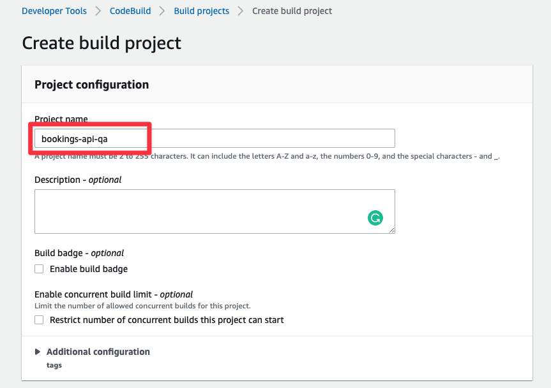The height and width of the screenshot is (388, 551).
Task: Click the 'Limit the number of allowed concurrent builds' hint
Action: pos(142,306)
